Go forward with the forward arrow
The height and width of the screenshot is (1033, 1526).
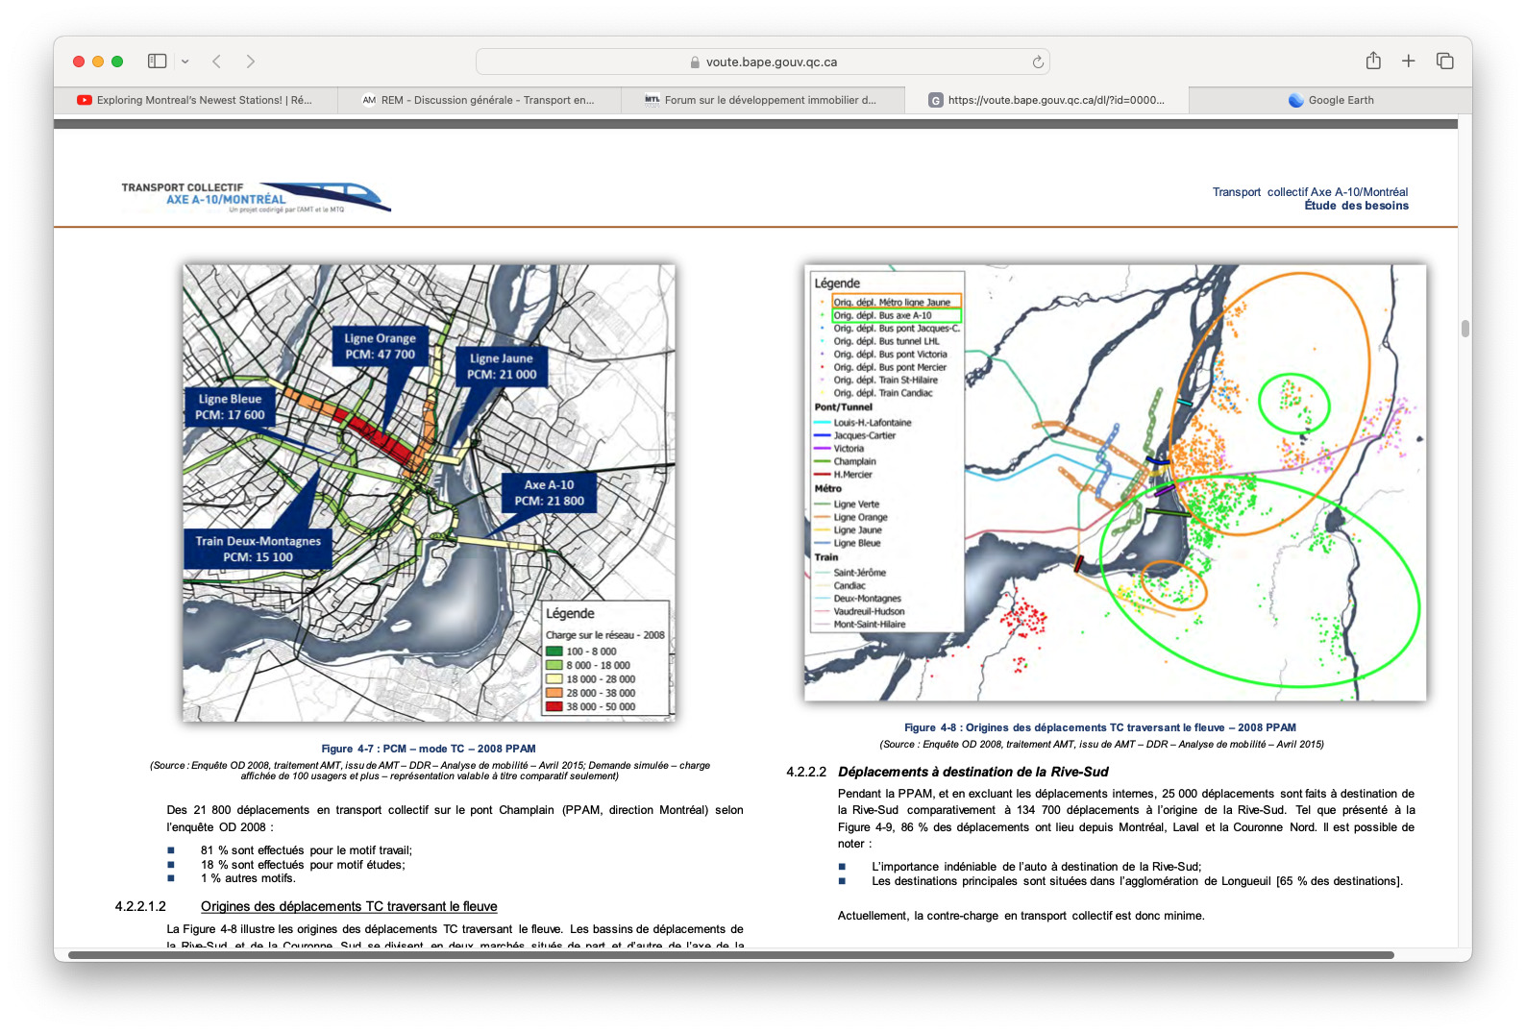251,61
